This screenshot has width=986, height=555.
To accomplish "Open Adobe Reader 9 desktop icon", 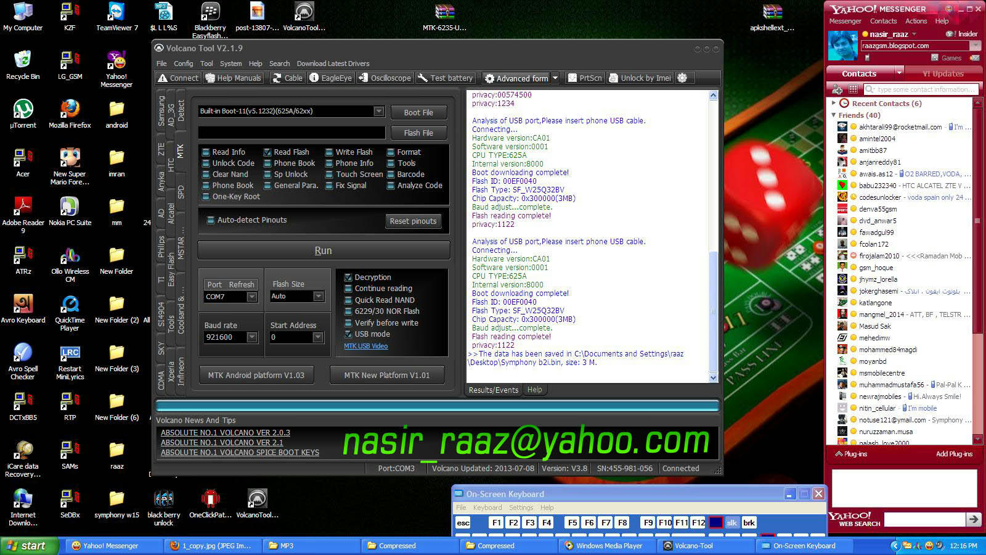I will (x=23, y=215).
